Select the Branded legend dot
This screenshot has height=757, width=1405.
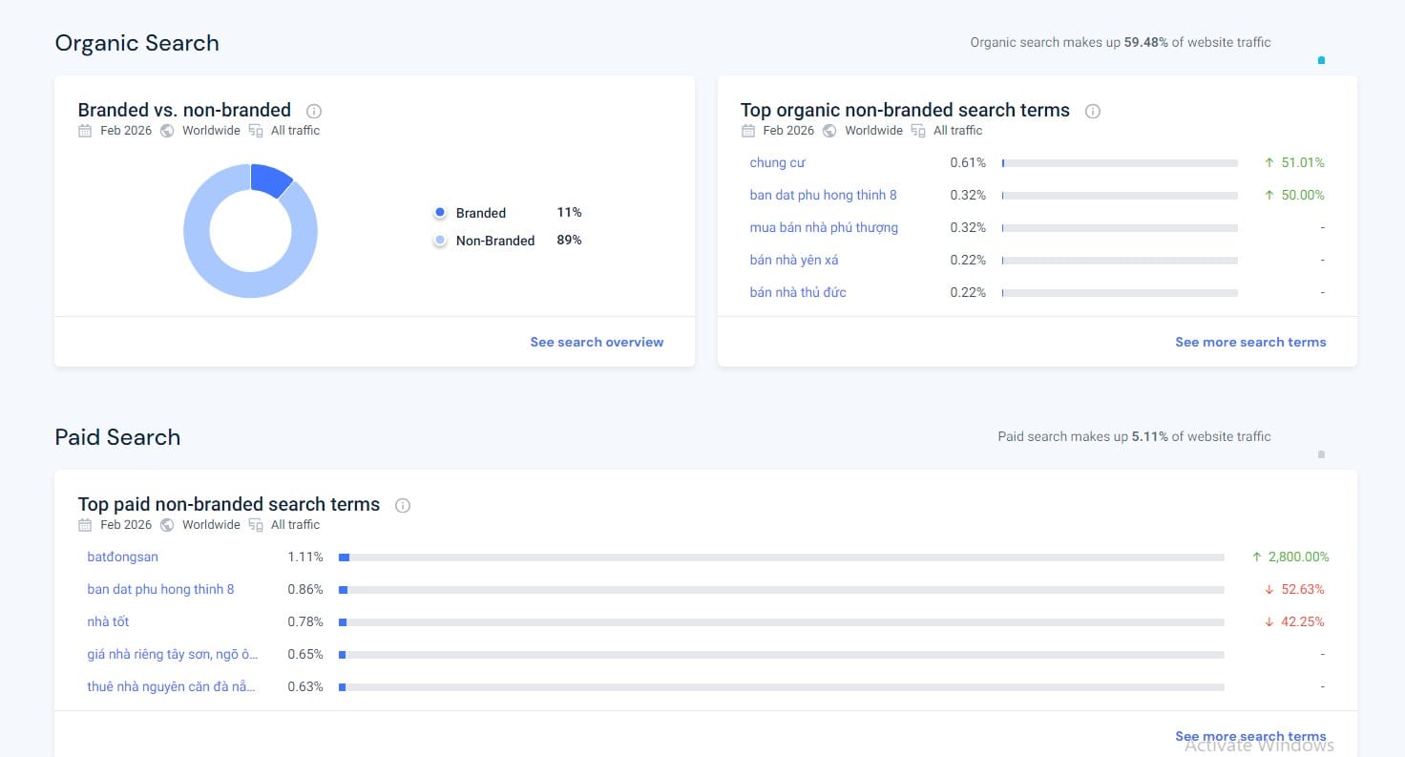click(x=439, y=213)
